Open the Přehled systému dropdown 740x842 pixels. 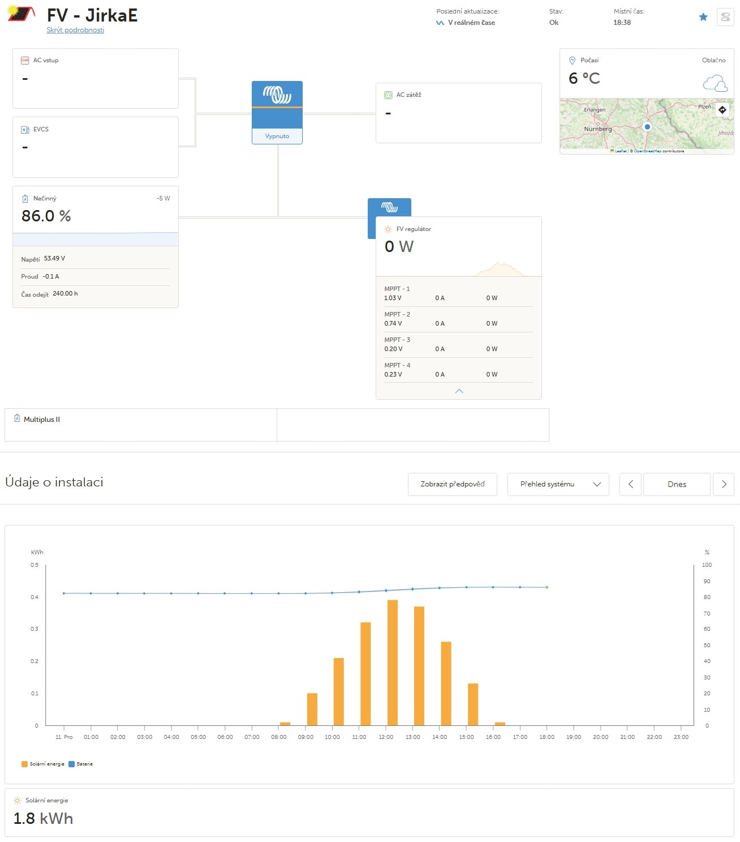click(558, 484)
